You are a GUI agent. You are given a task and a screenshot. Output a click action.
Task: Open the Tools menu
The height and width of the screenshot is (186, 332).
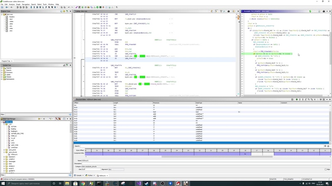45,4
